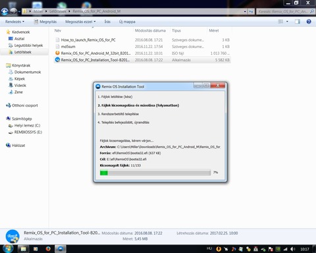Click the Installation Tool file's blue icon
This screenshot has width=316, height=253.
[x=57, y=60]
